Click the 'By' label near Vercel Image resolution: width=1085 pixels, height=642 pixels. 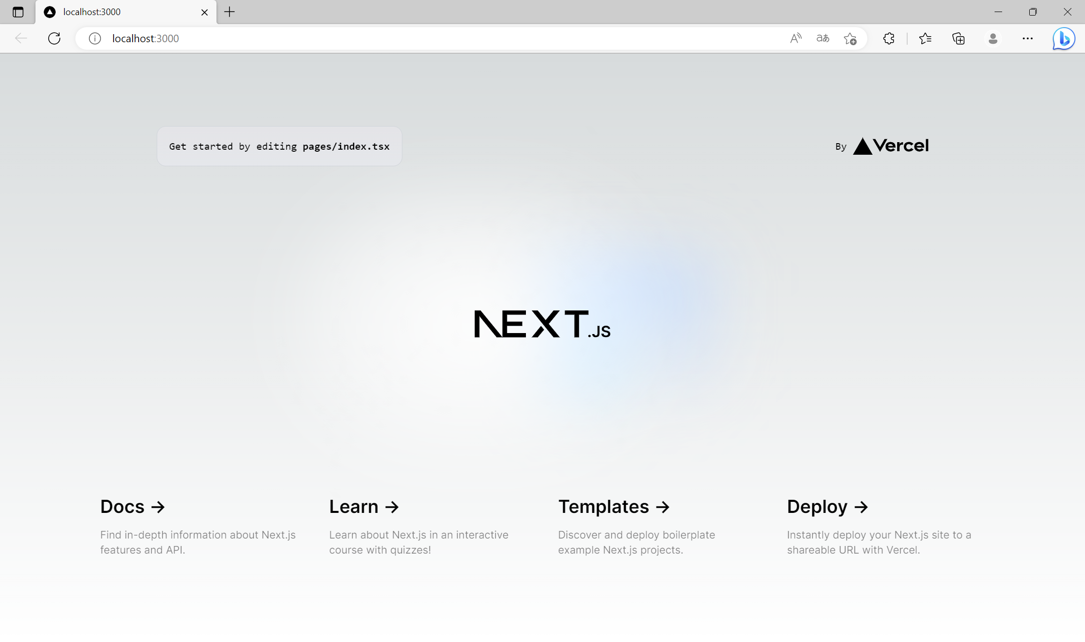[x=841, y=147]
